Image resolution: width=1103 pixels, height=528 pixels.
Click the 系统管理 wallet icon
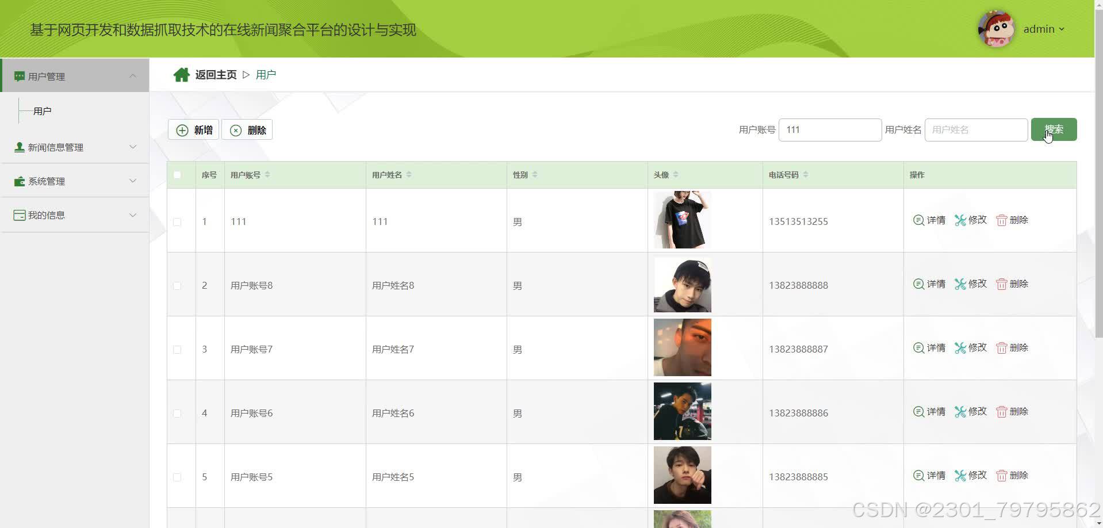click(20, 181)
